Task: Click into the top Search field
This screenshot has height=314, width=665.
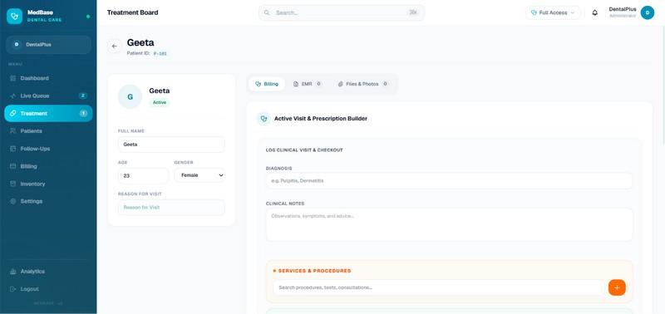Action: (x=342, y=12)
